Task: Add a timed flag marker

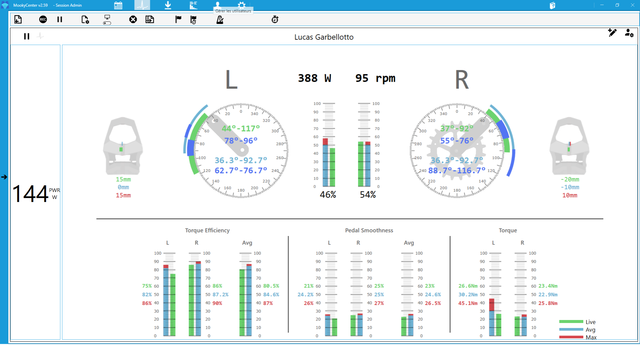Action: pos(193,20)
